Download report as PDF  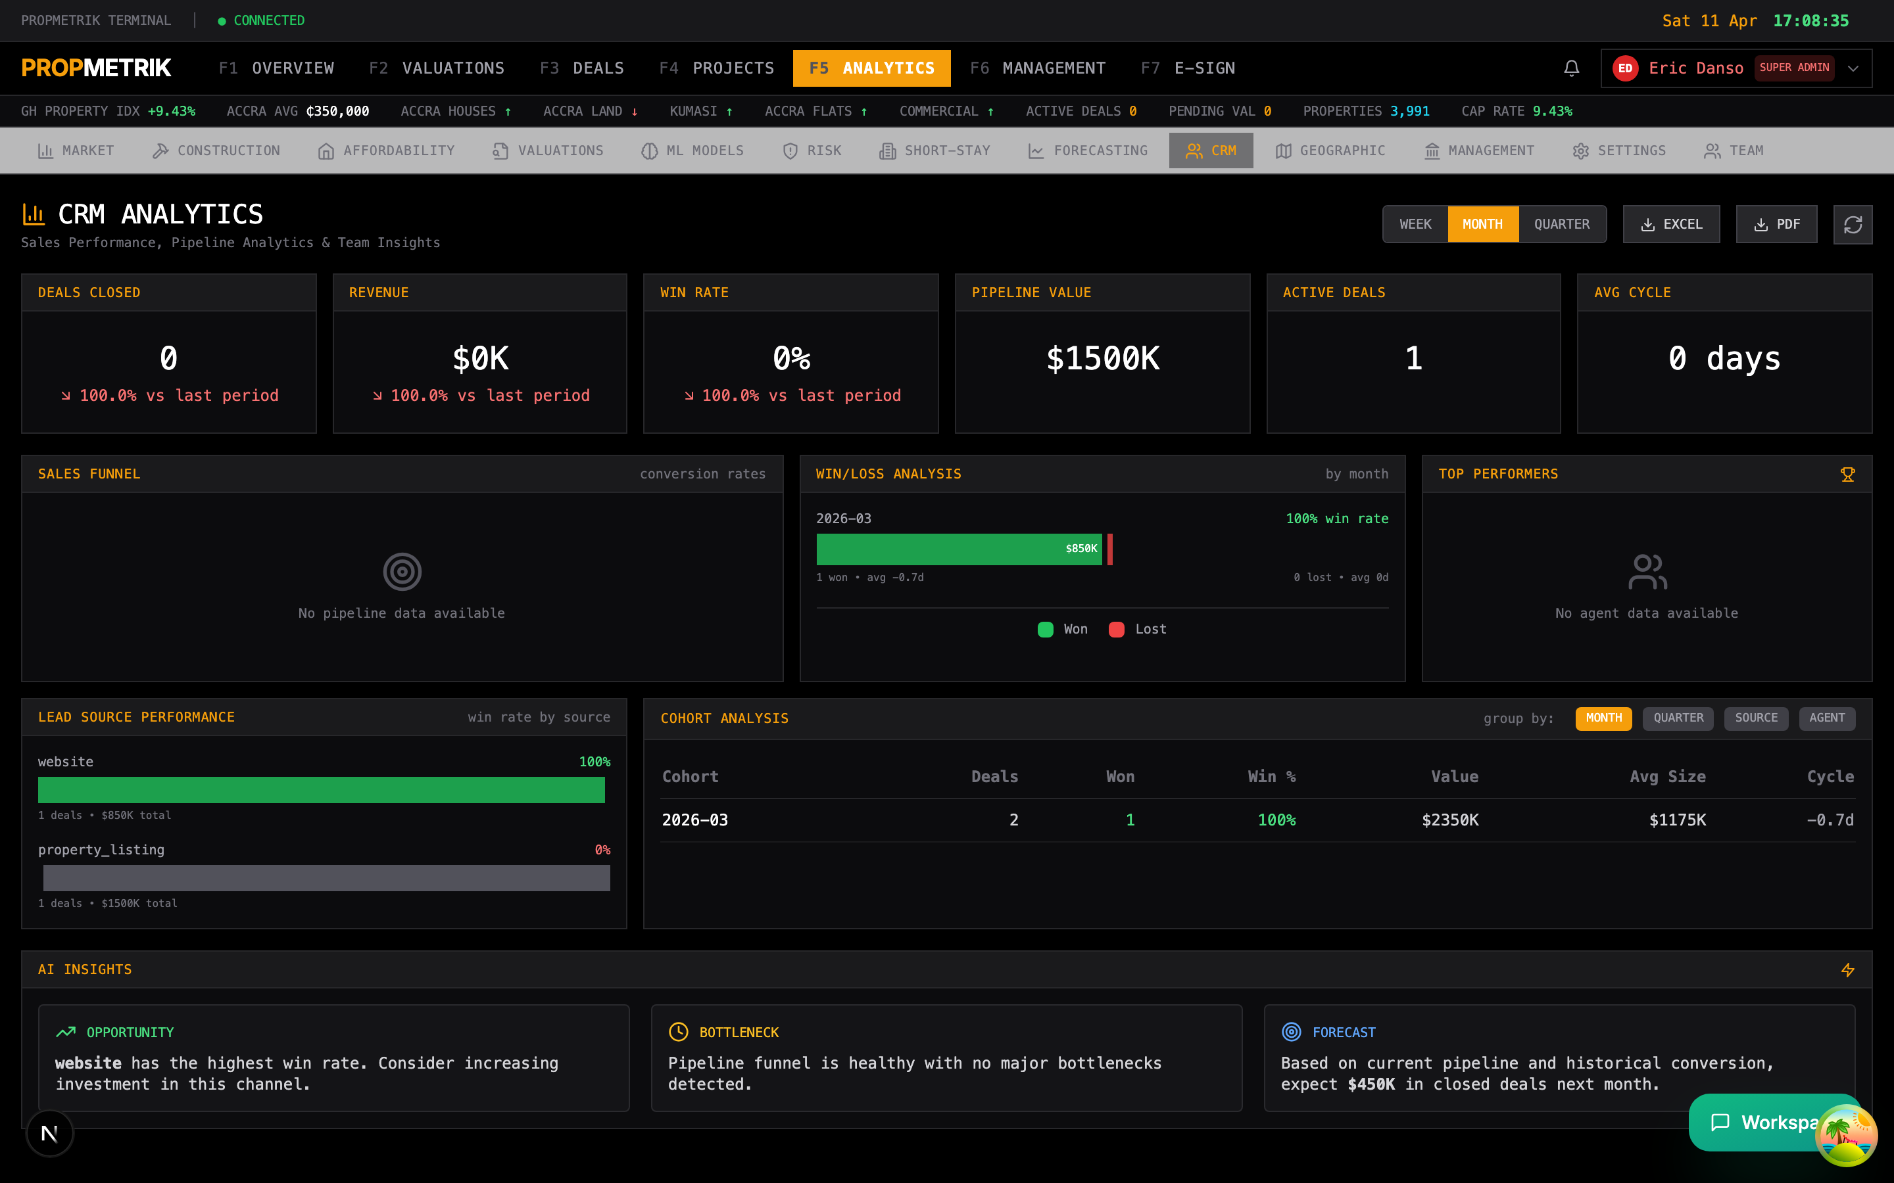pos(1776,225)
